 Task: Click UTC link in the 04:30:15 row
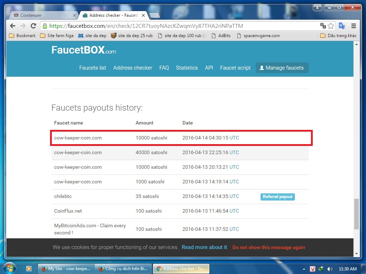click(x=234, y=138)
